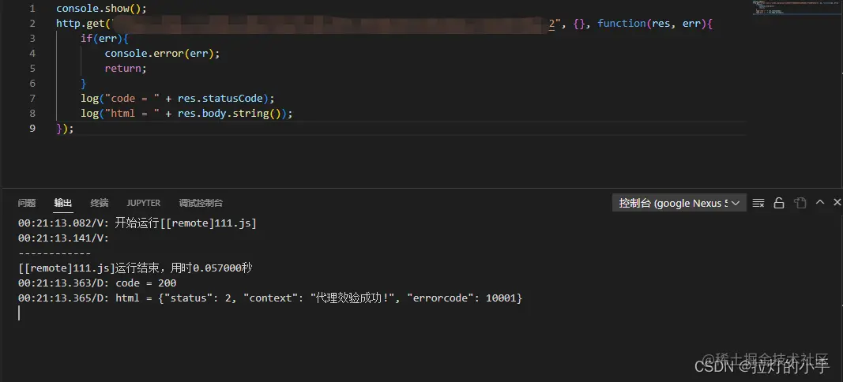Open the 调试控制台 tab

[201, 203]
